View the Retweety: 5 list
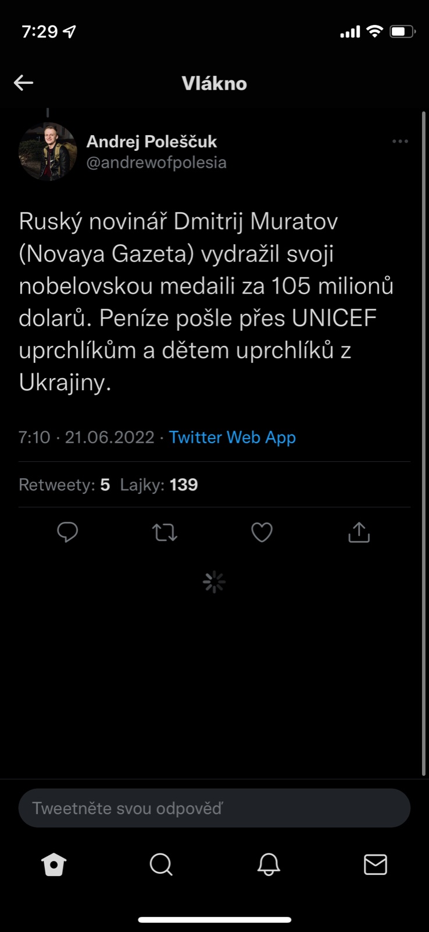 coord(65,485)
